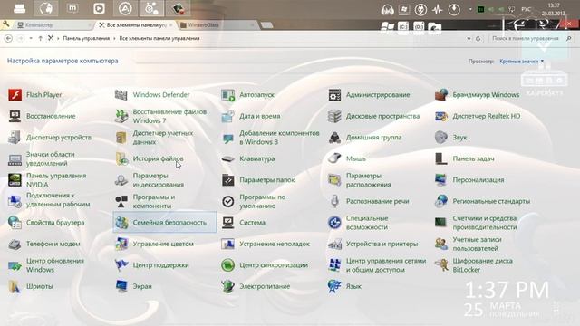Go back with the Back arrow

pos(8,38)
